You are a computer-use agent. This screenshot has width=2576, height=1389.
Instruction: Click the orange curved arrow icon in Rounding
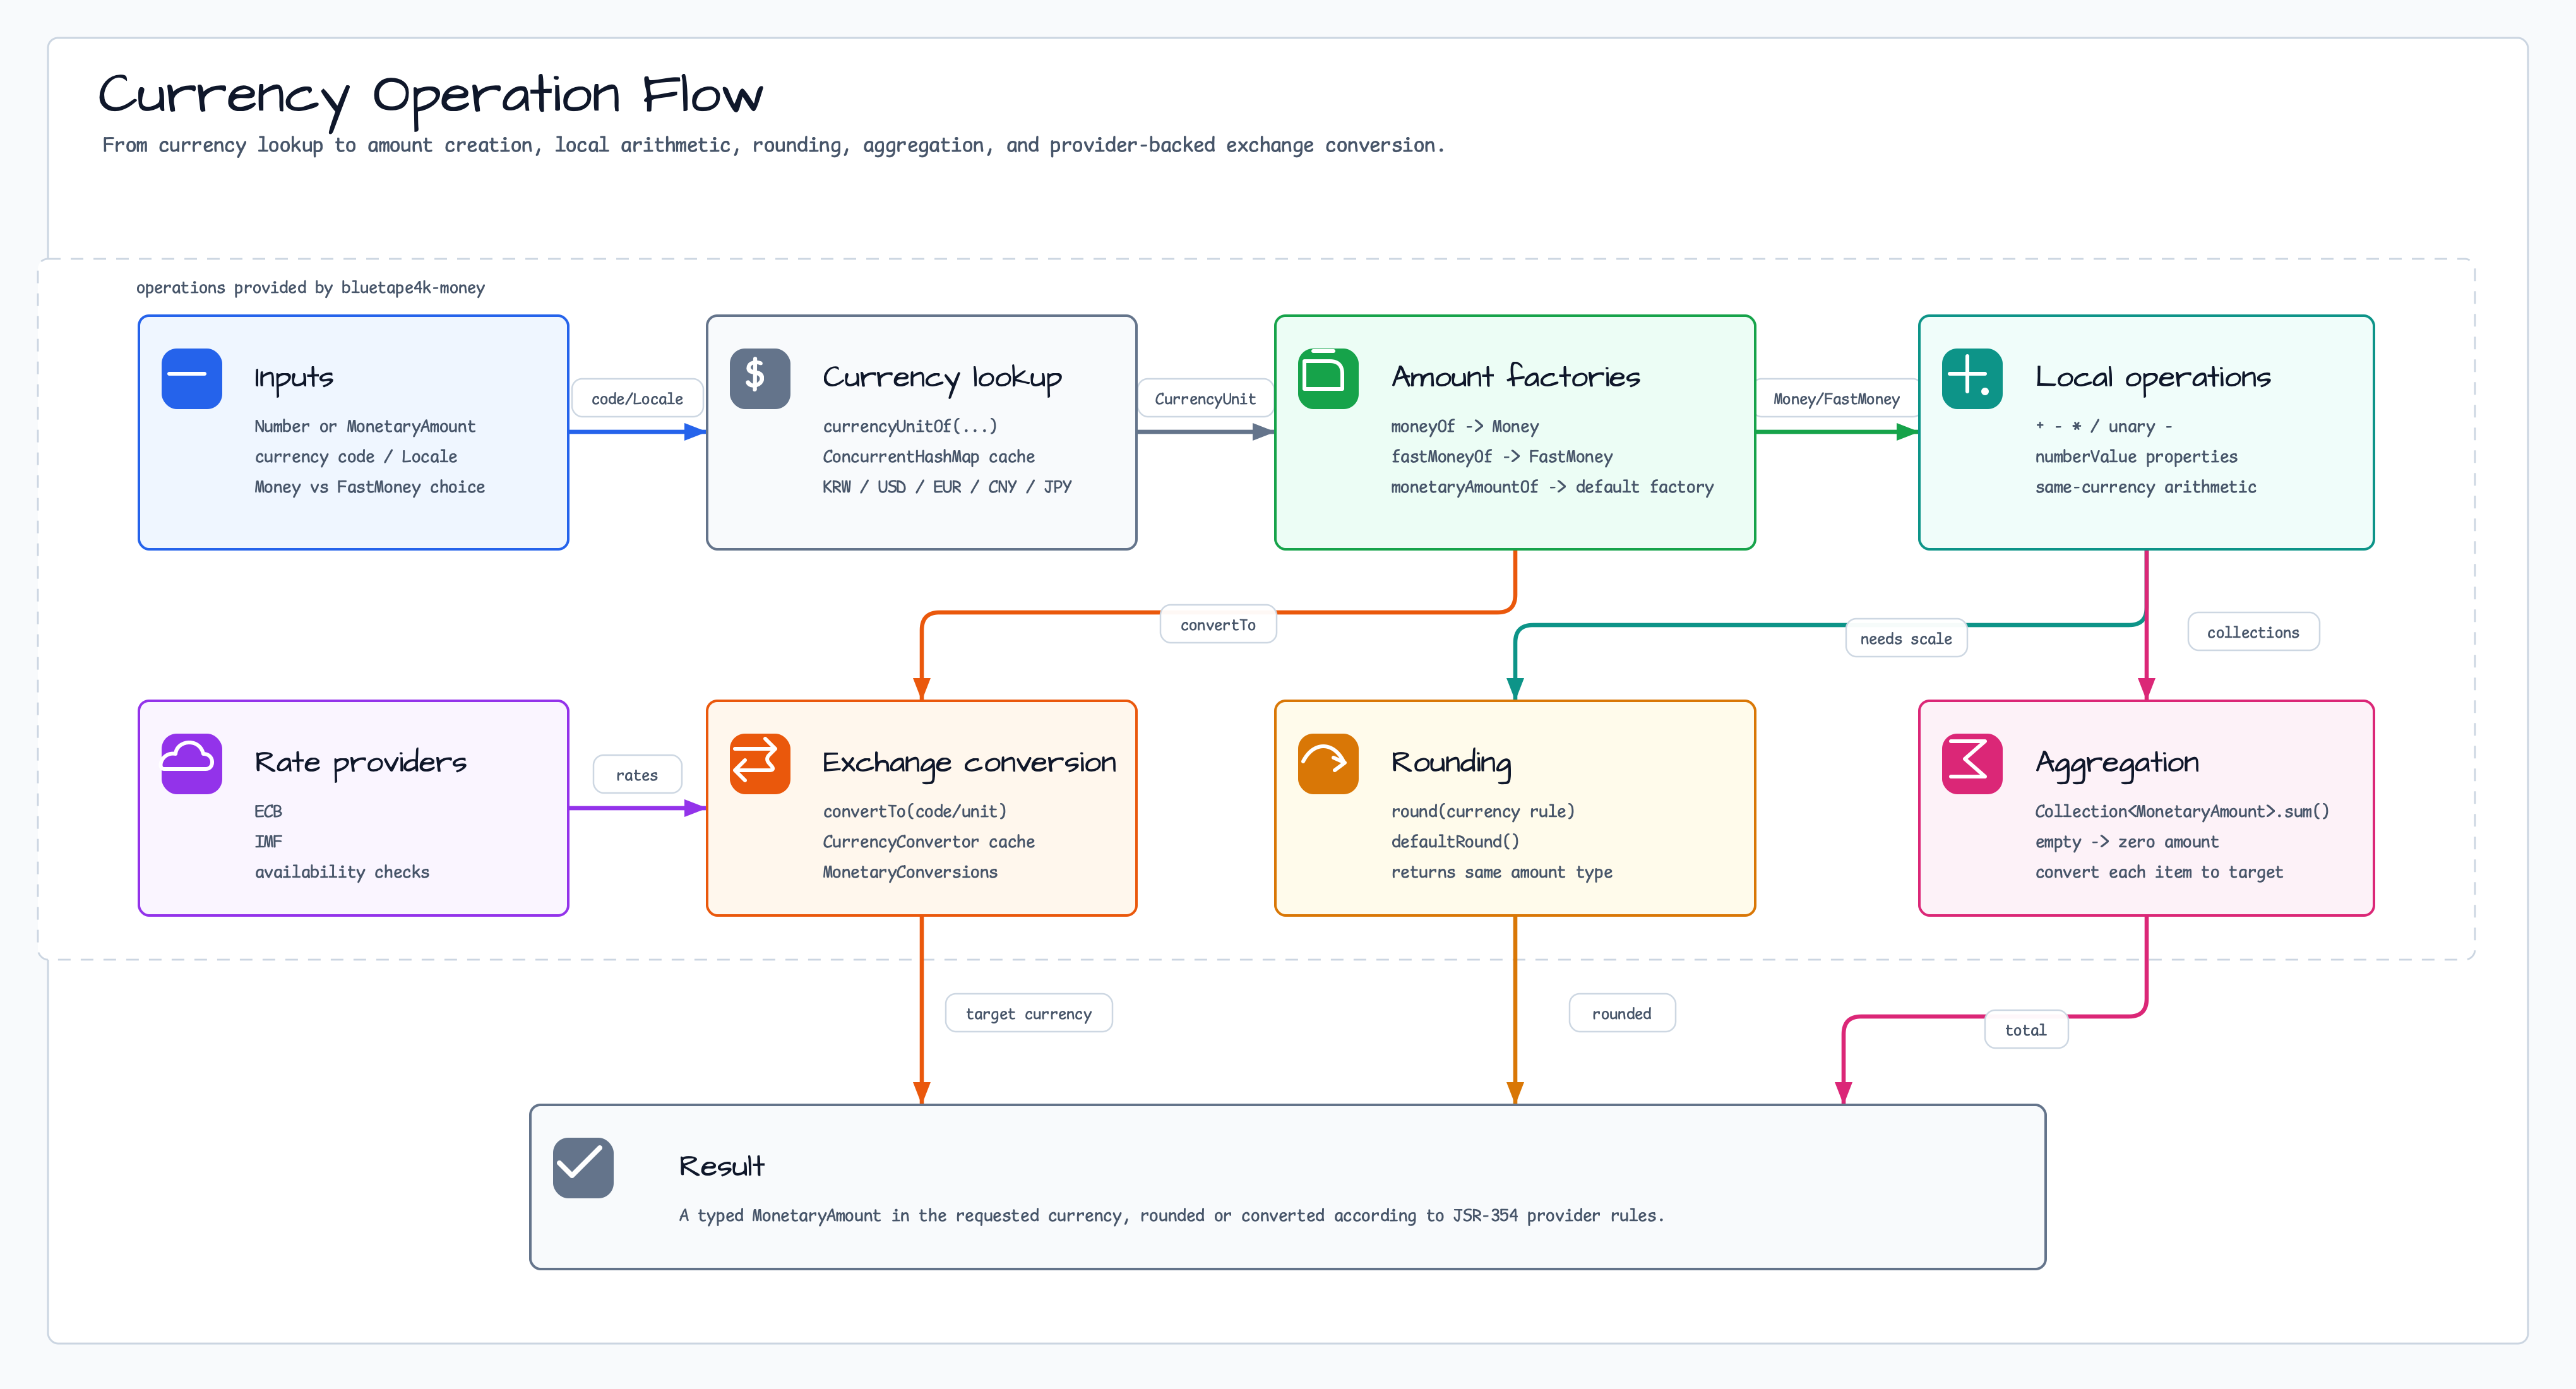(1327, 763)
